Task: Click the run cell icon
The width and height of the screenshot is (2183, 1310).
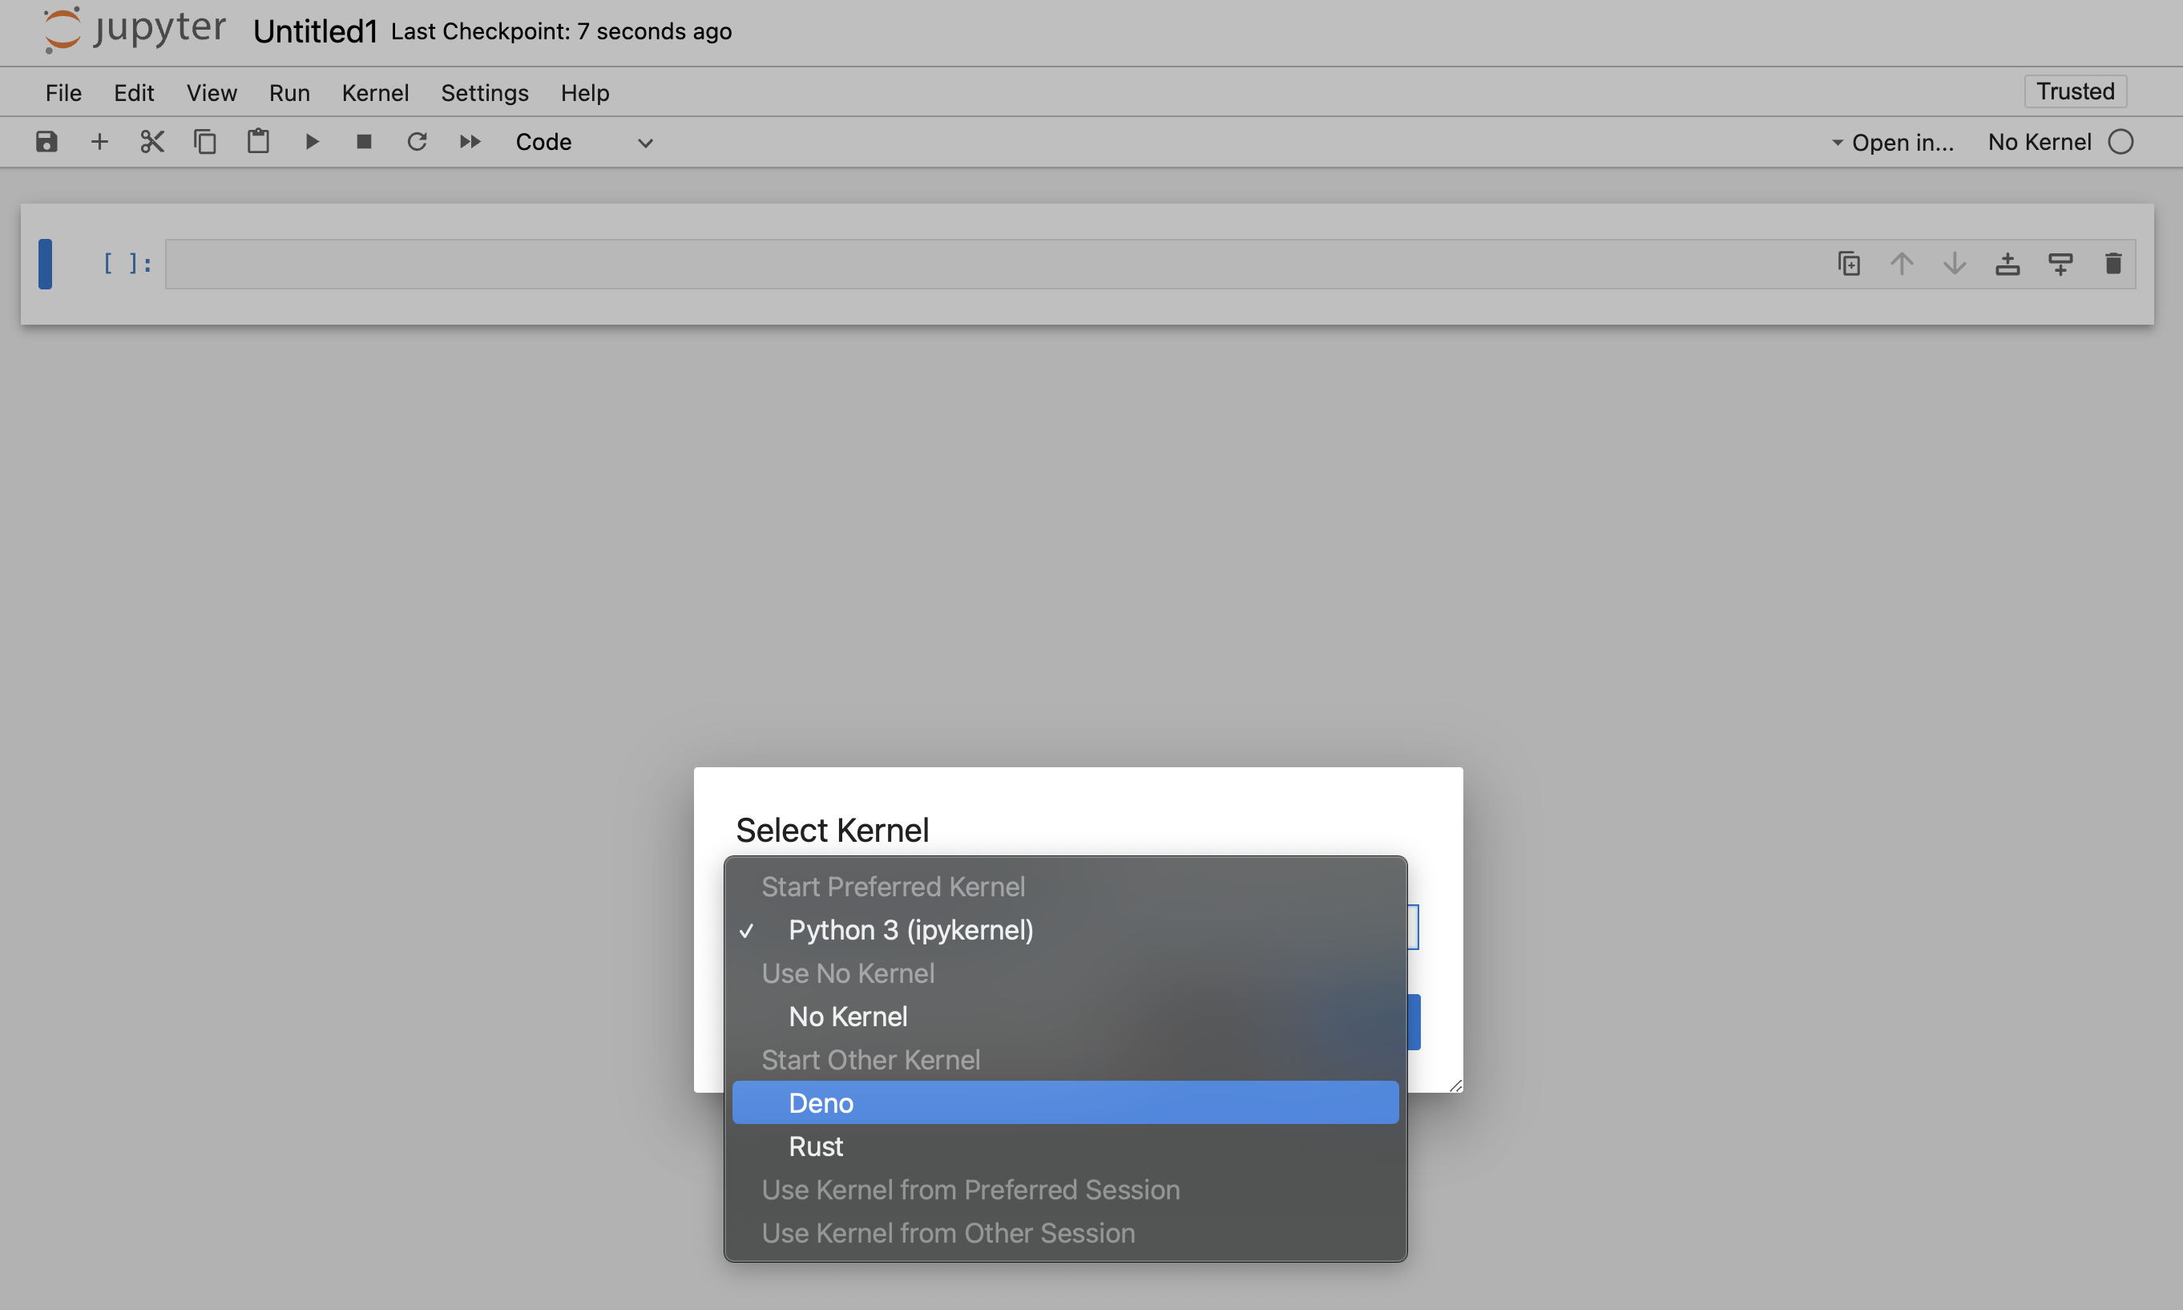Action: pyautogui.click(x=310, y=142)
